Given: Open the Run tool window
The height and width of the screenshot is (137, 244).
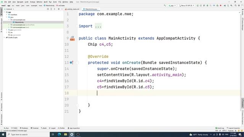Looking at the screenshot, I should (6, 128).
